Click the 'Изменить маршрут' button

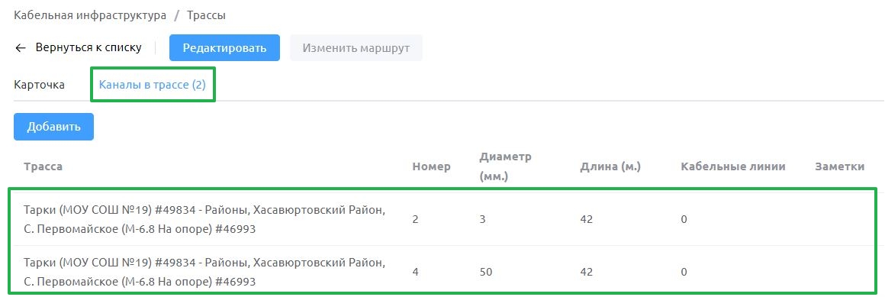(x=356, y=48)
